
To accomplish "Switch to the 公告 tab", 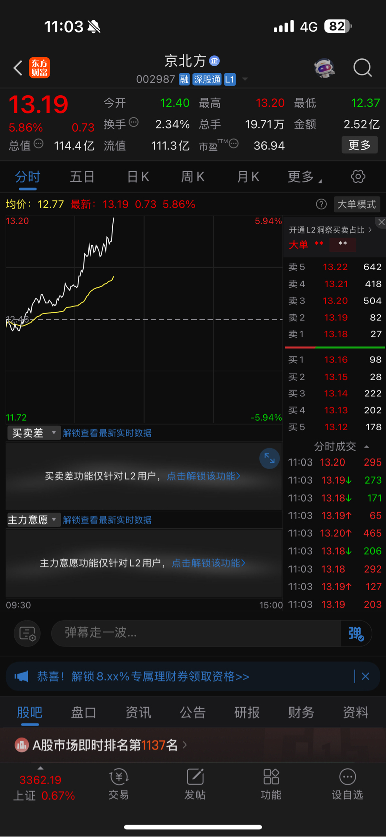I will 192,712.
